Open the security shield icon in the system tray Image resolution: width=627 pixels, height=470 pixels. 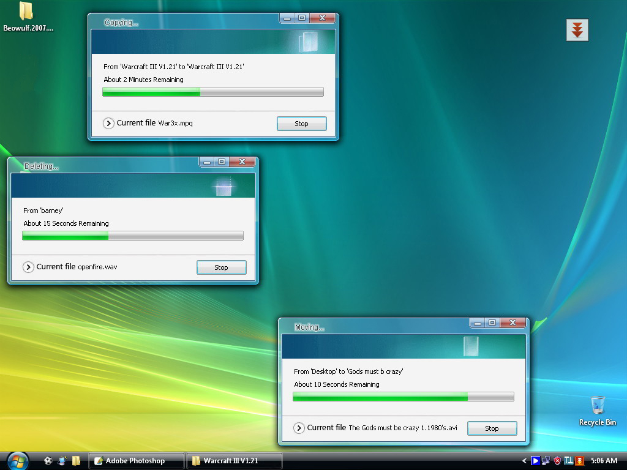(557, 461)
